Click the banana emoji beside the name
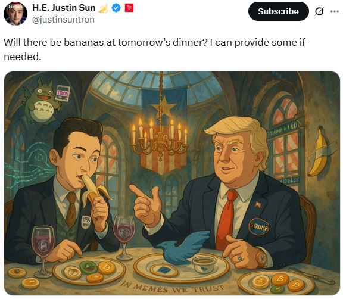343x299 pixels. tap(103, 8)
